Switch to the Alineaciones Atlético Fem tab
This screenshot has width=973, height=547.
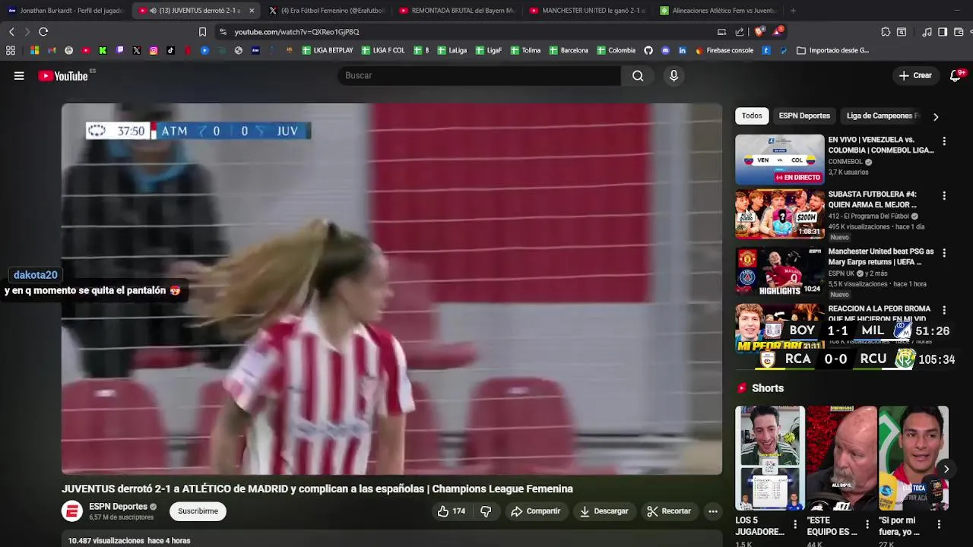coord(718,11)
